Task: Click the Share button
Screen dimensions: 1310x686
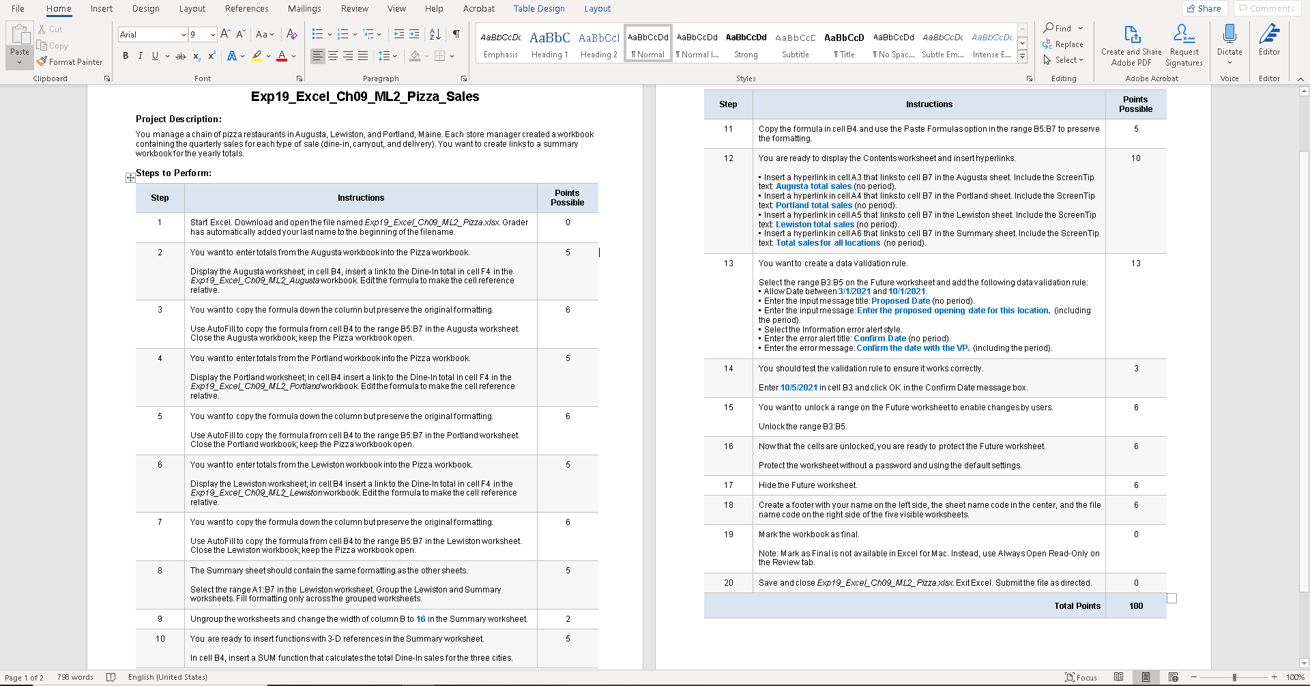Action: [x=1204, y=8]
